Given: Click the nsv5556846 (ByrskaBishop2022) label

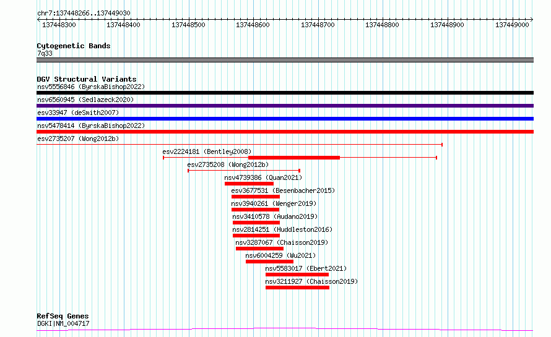Looking at the screenshot, I should pos(91,87).
